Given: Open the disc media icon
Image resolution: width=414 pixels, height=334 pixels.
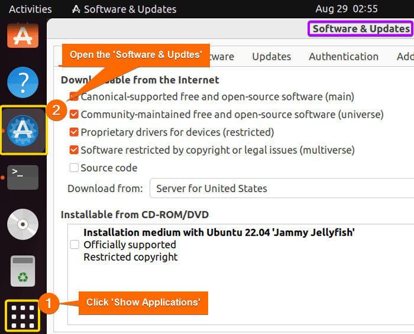Looking at the screenshot, I should [x=22, y=224].
